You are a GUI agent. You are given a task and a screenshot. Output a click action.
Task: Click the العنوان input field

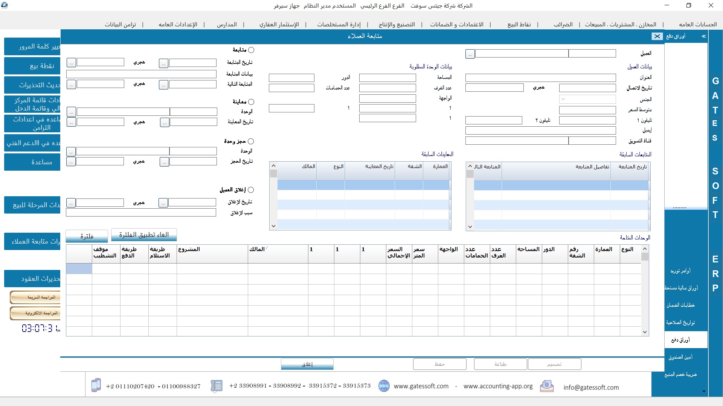[541, 78]
